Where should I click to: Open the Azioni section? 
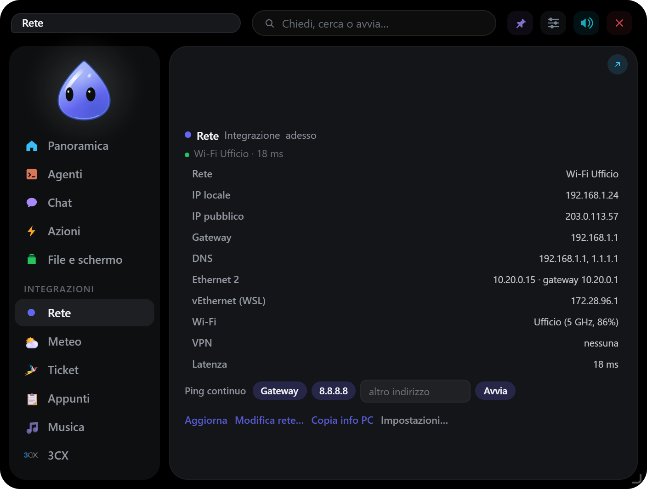click(x=85, y=231)
